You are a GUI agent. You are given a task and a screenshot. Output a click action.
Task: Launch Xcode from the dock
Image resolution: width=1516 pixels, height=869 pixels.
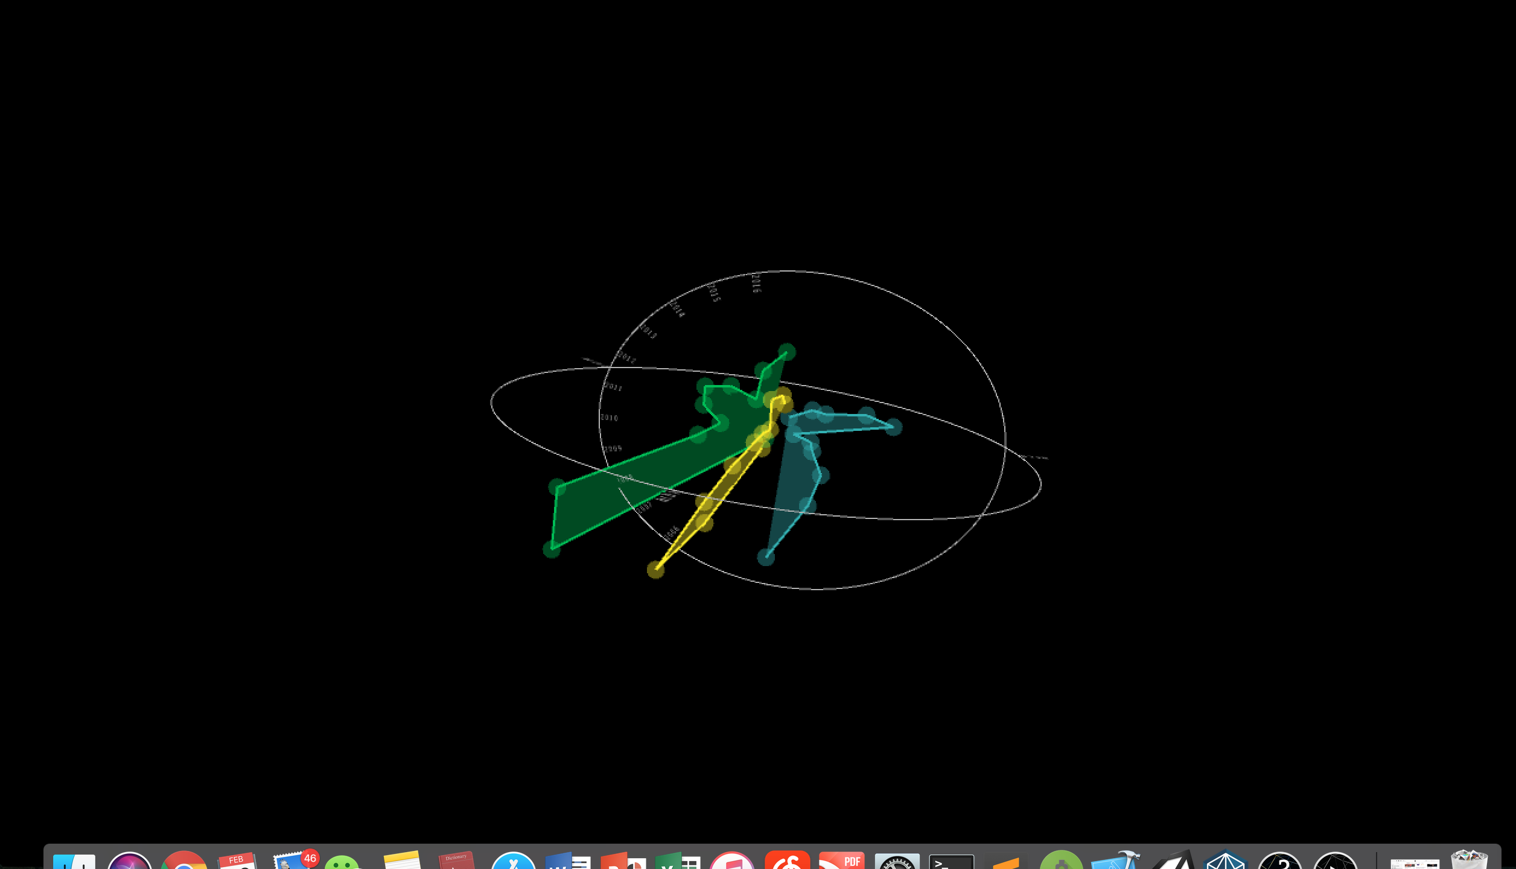pos(1115,861)
